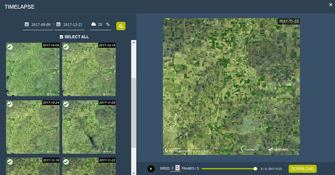The height and width of the screenshot is (175, 335).
Task: Click the scroll up arrow in image list
Action: (134, 43)
